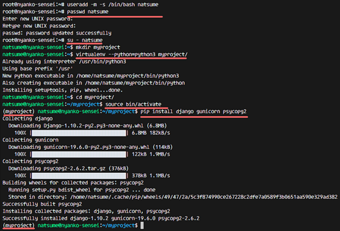Image resolution: width=340 pixels, height=231 pixels.
Task: Click the gunicorn download progress bar
Action: 79,154
